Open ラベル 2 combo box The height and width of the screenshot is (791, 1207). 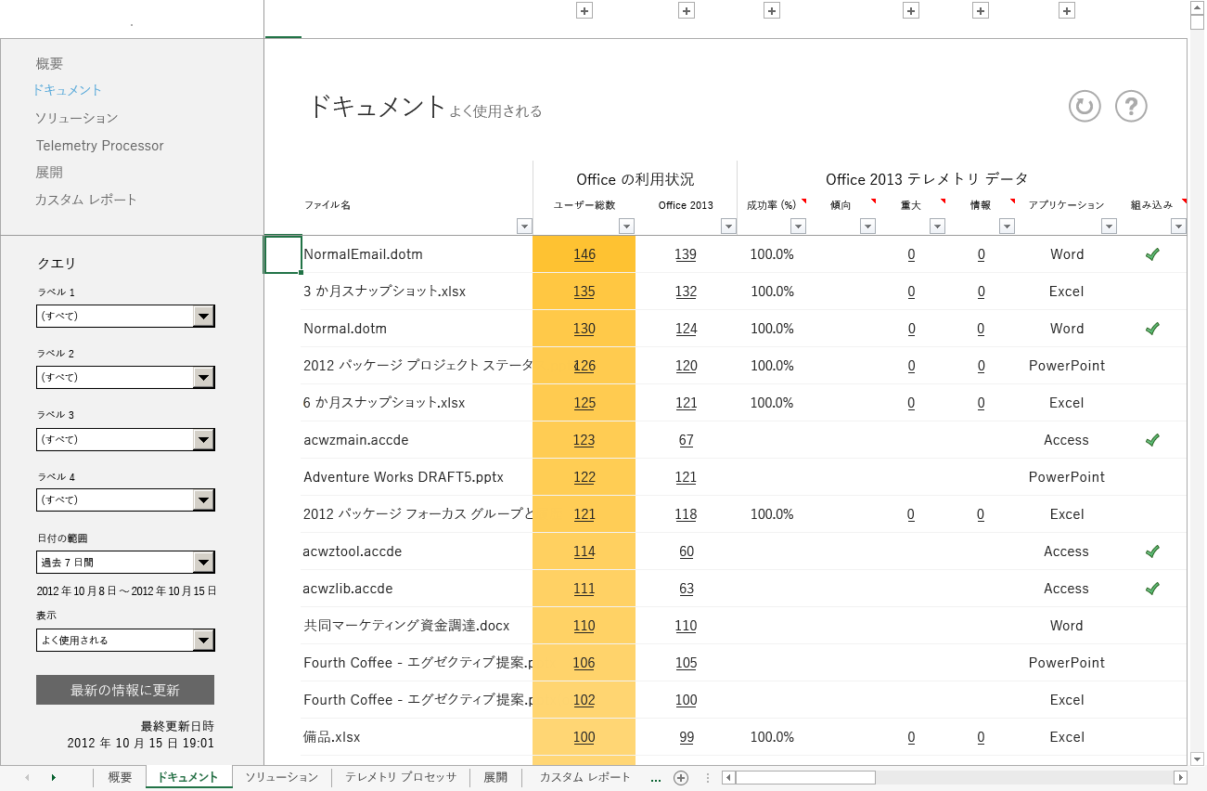(125, 377)
